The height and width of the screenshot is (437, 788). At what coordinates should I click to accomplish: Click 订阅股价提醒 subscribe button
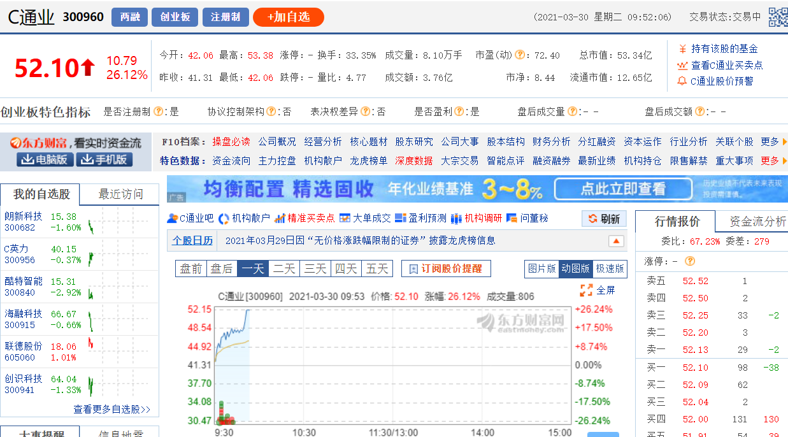(446, 269)
